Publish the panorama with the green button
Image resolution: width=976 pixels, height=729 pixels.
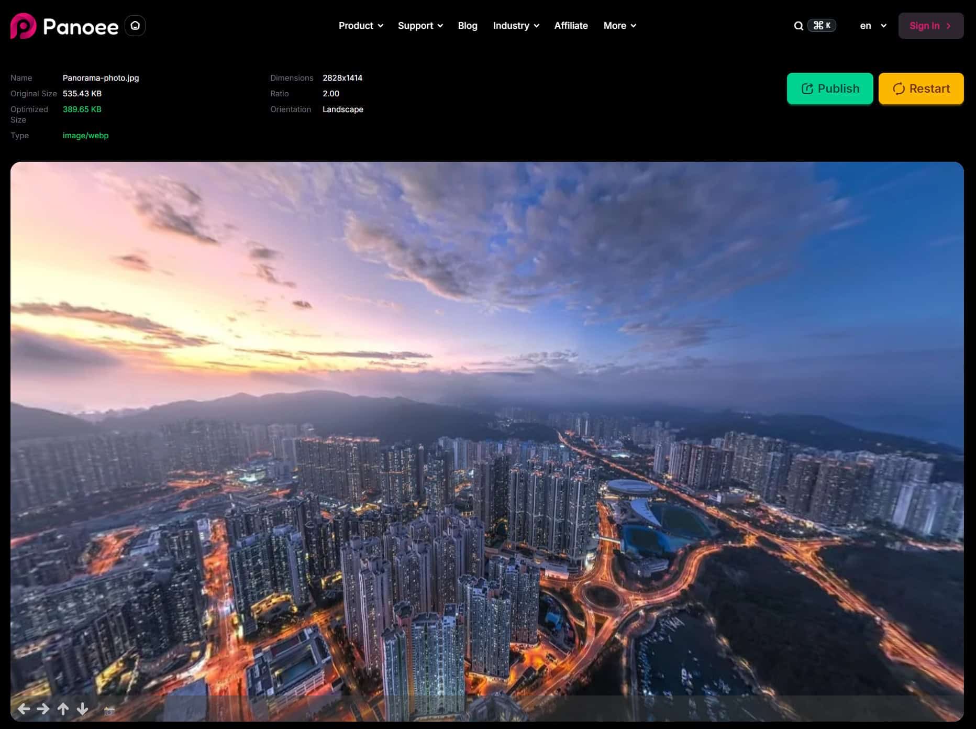click(x=829, y=89)
